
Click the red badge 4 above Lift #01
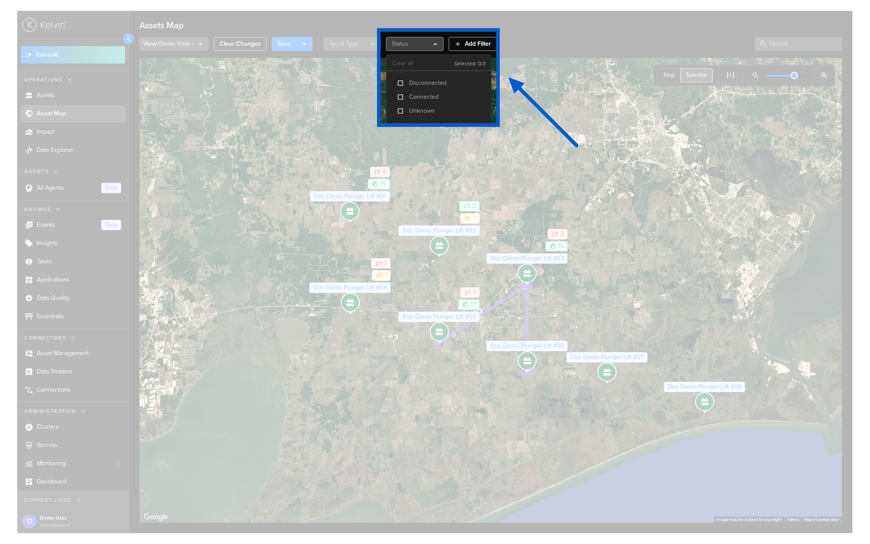point(380,172)
